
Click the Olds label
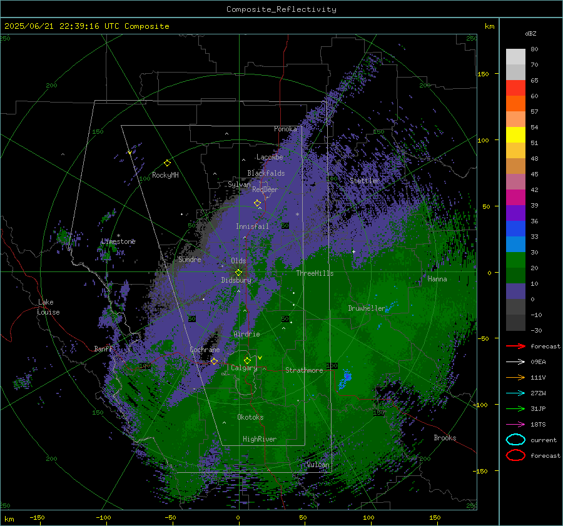click(238, 261)
